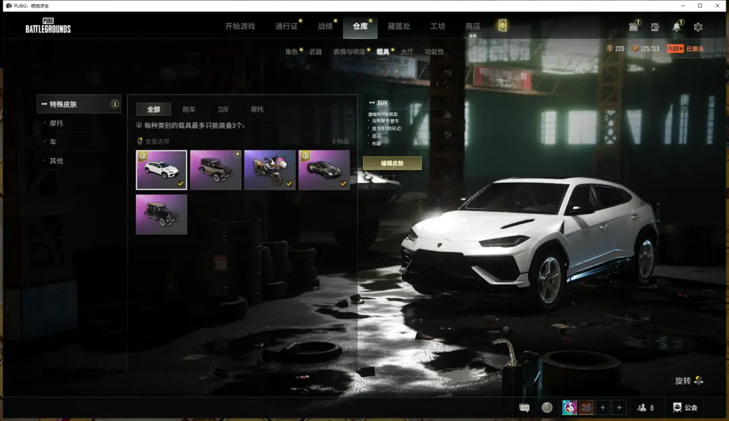Click the PUBG Battlegrounds logo
Screen dimensions: 729x421
point(48,26)
